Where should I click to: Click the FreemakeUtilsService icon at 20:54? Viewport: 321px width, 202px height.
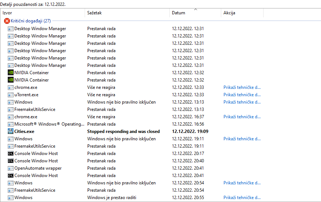point(10,190)
